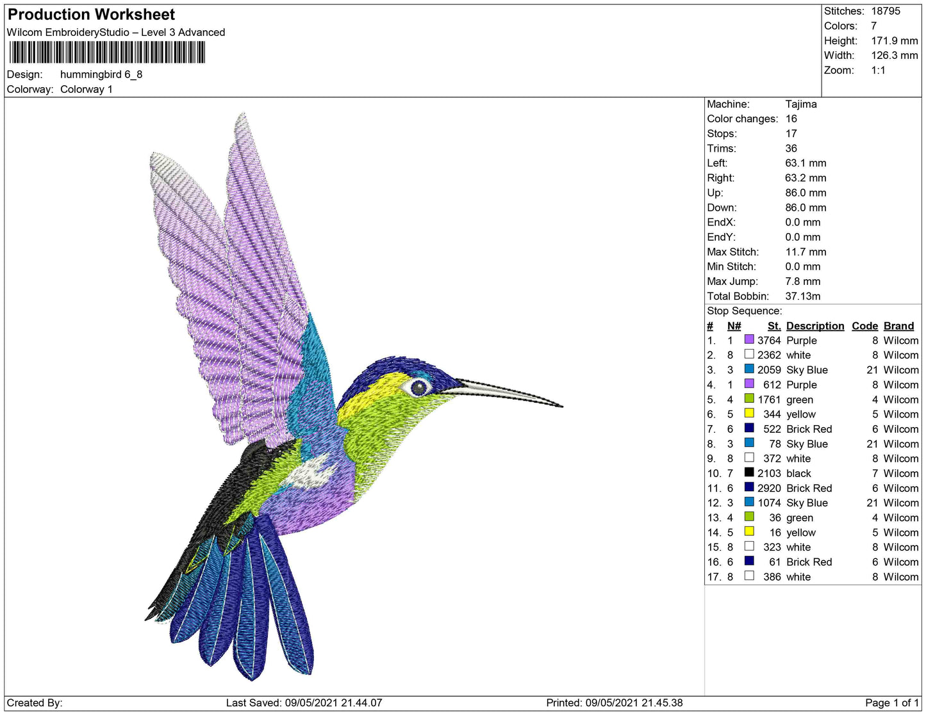Check the white color box in stop 2

pos(748,355)
